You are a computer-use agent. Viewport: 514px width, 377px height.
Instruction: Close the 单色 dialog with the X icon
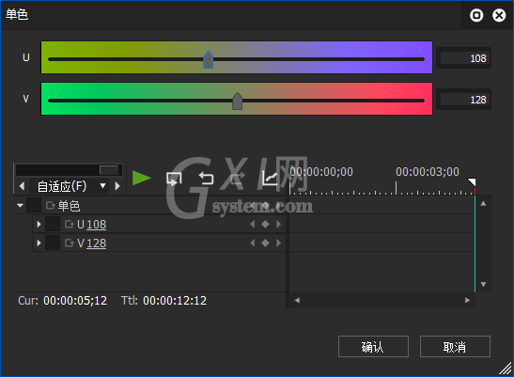click(x=499, y=15)
